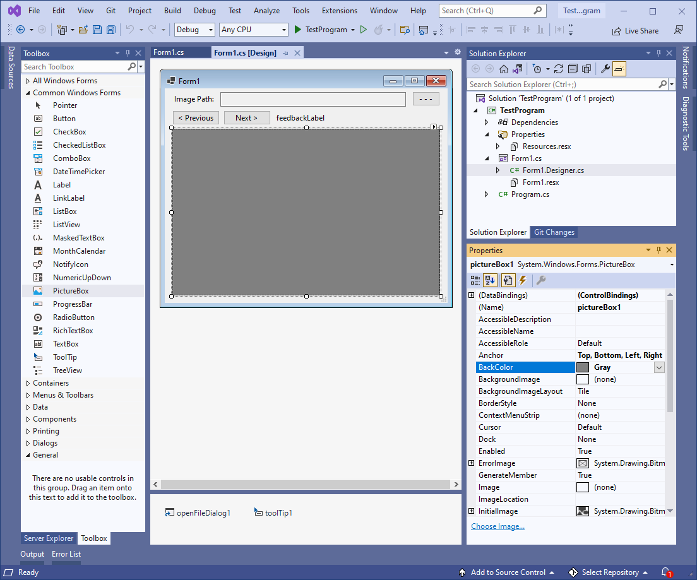
Task: Open the Analyze menu
Action: point(266,11)
